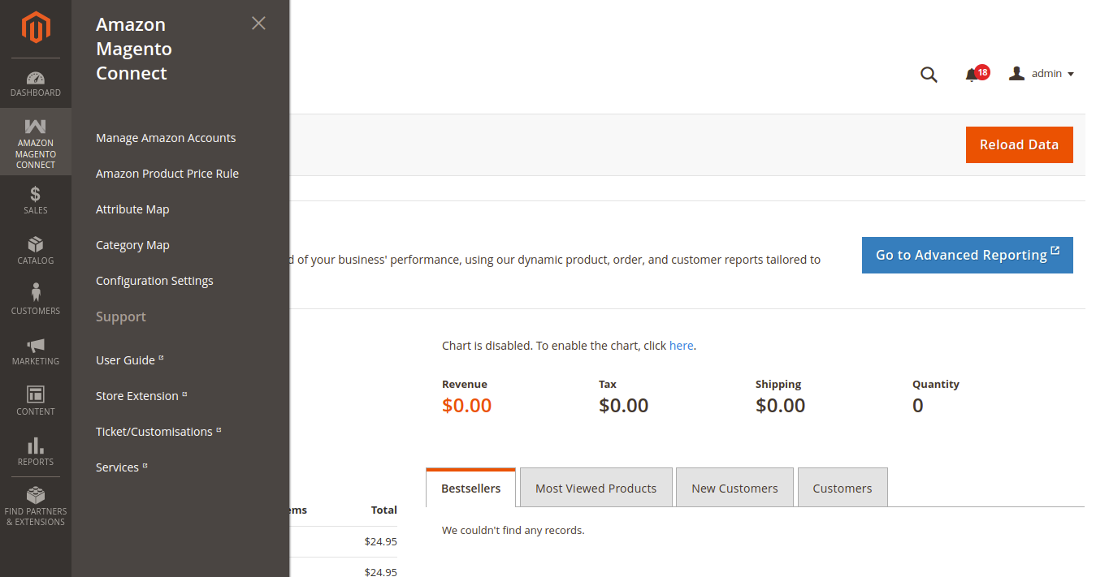
Task: Open the Customers sidebar menu
Action: coord(36,301)
